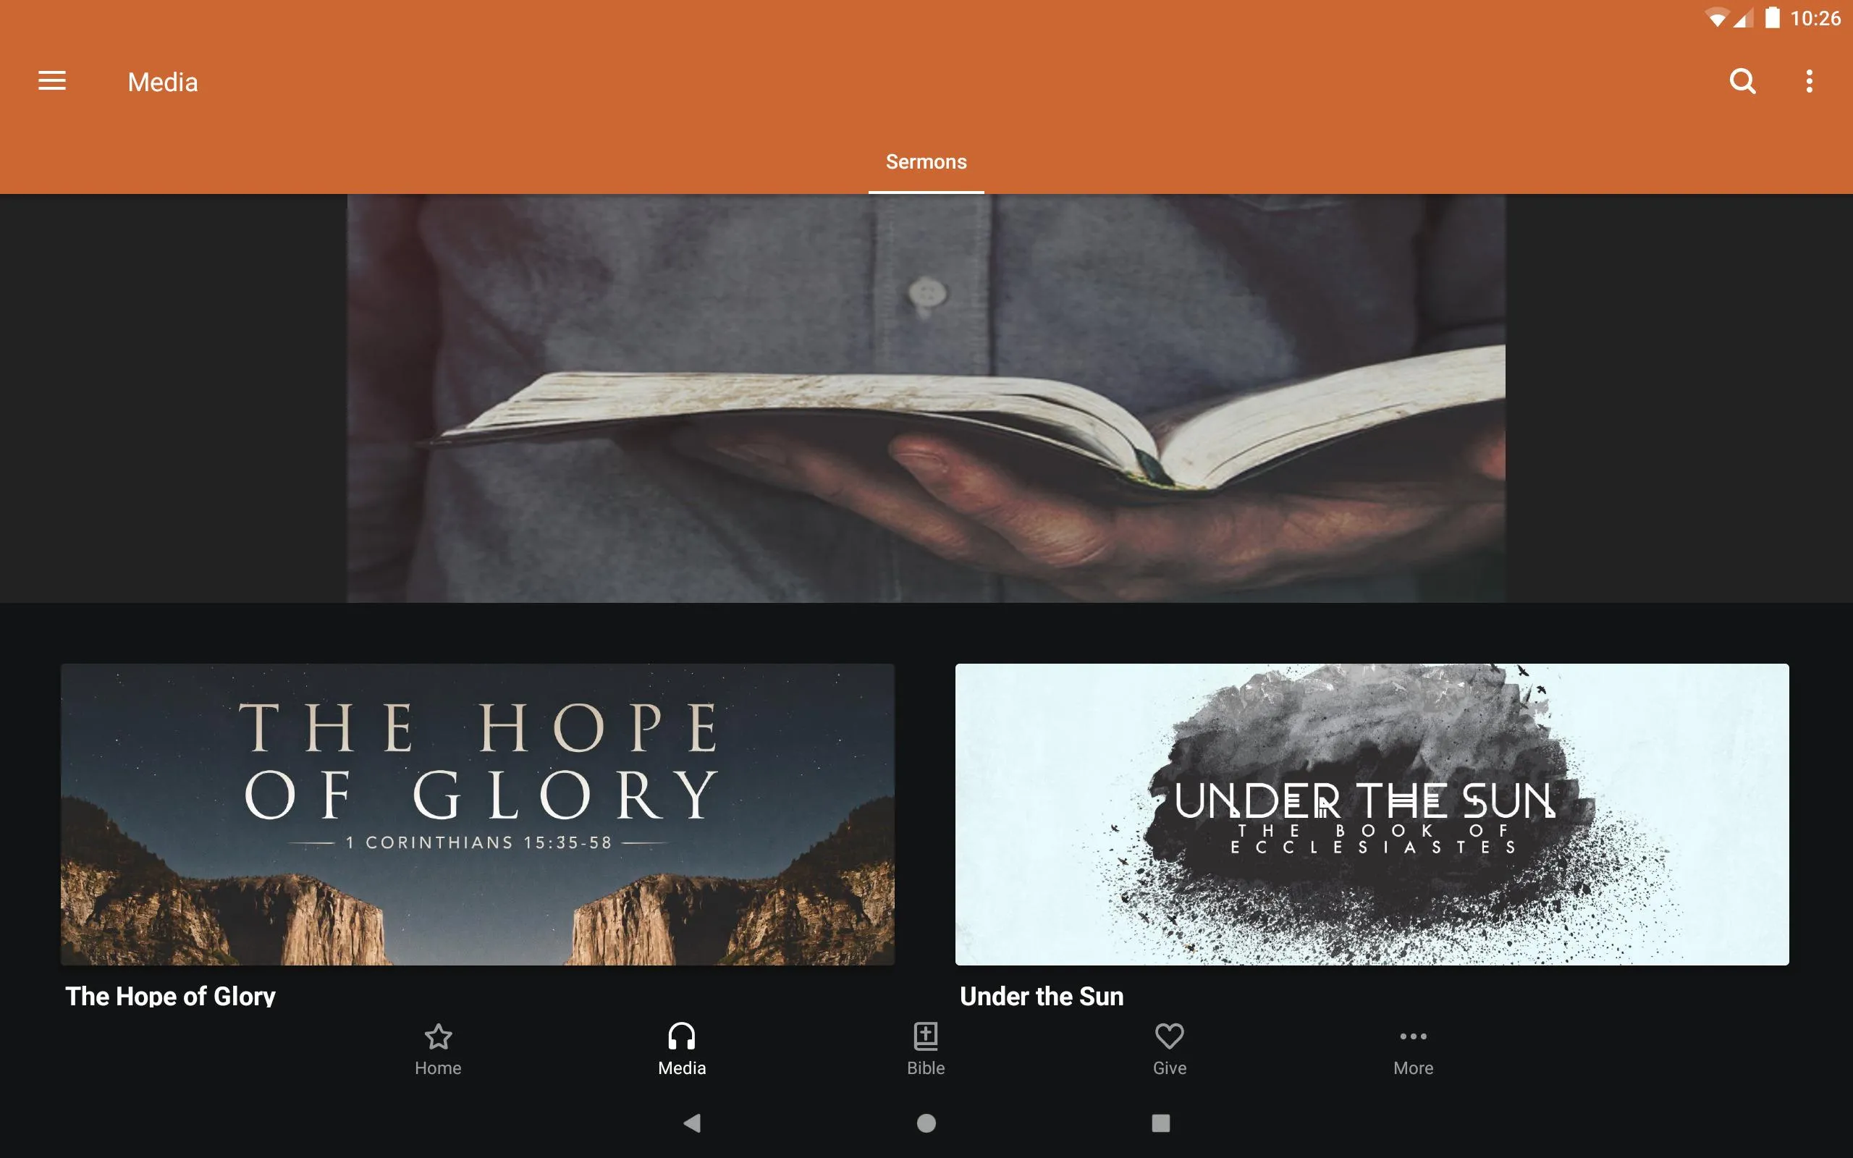
Task: Tap the Give navigation icon
Action: coord(1169,1047)
